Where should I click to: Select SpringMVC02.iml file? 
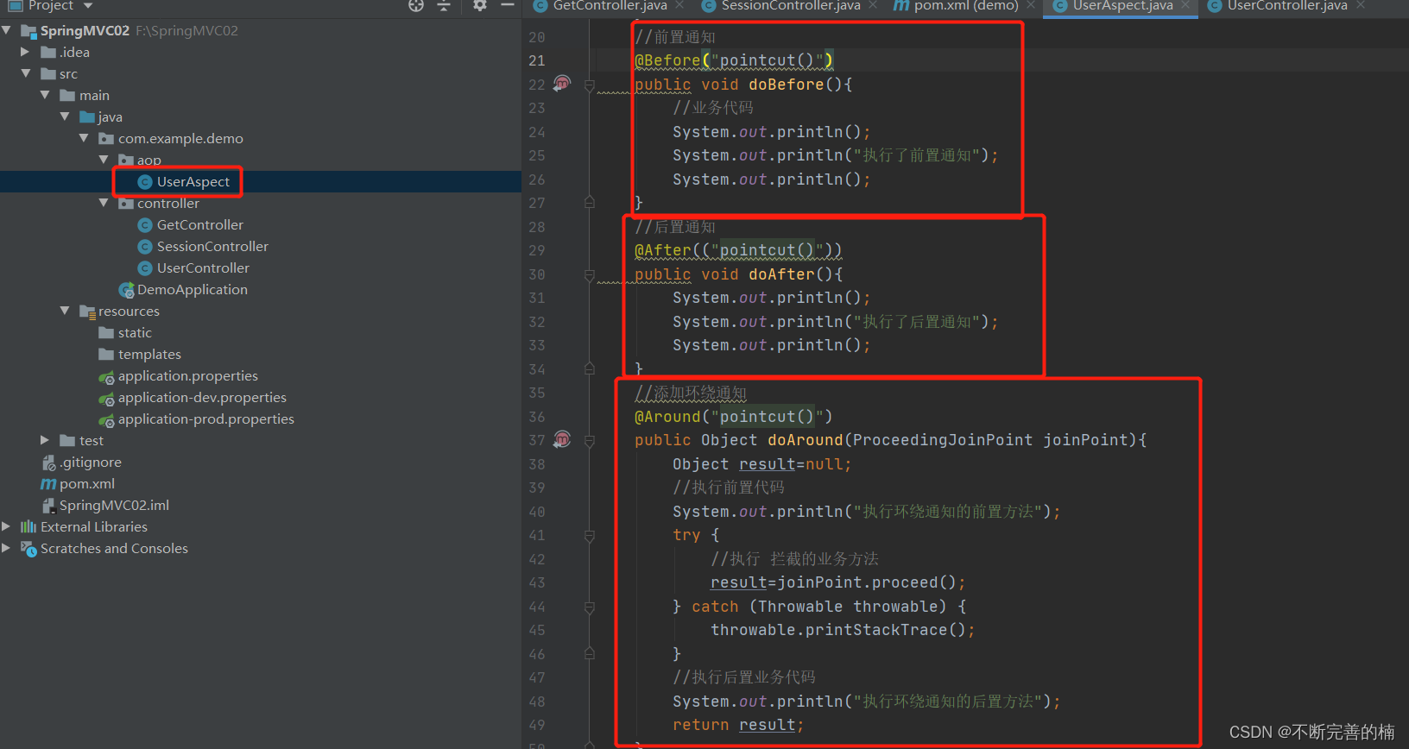click(114, 505)
